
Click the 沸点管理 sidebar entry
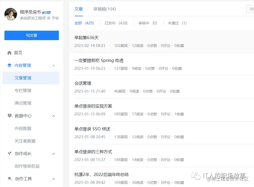[x=23, y=103]
